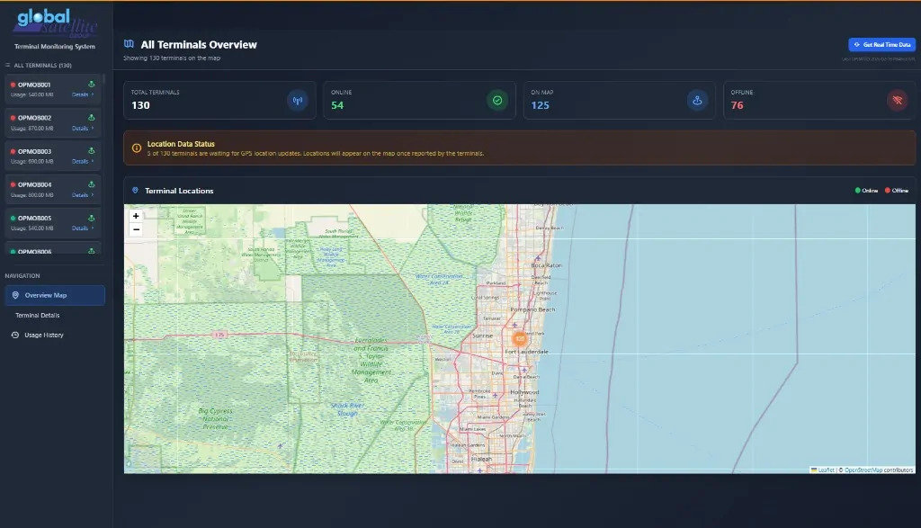This screenshot has height=528, width=921.
Task: Click the On Map count 125
Action: click(x=540, y=105)
